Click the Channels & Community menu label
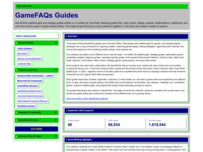This screenshot has width=203, height=152. (x=29, y=112)
